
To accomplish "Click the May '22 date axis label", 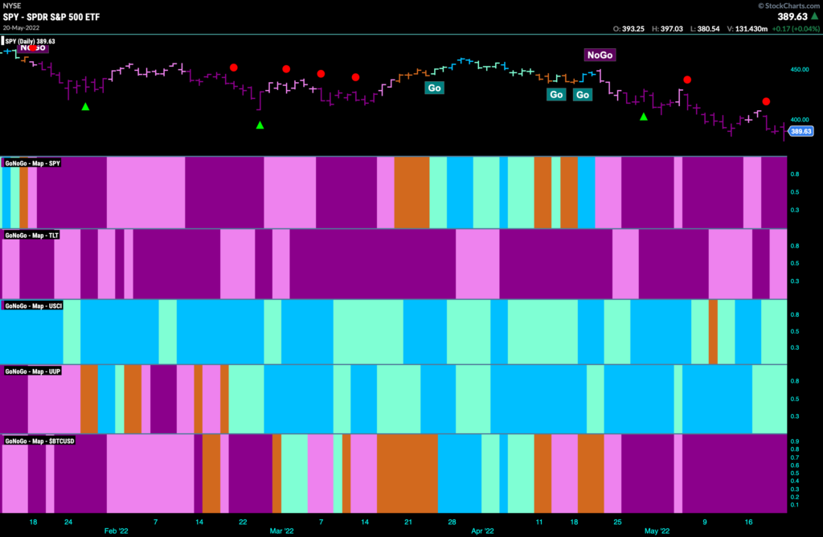I will coord(657,531).
